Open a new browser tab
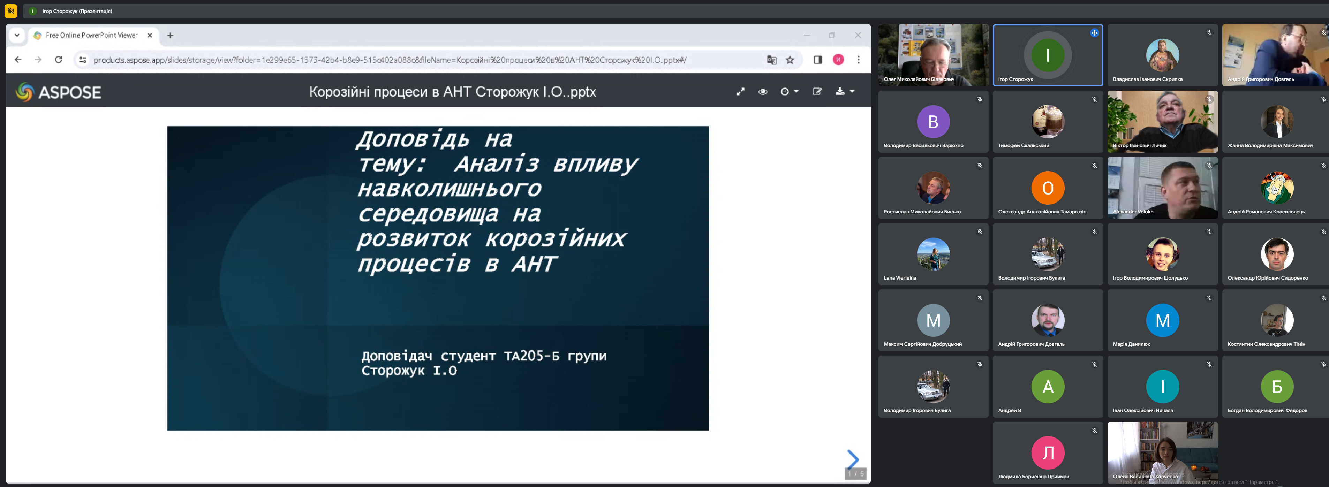 pyautogui.click(x=170, y=35)
